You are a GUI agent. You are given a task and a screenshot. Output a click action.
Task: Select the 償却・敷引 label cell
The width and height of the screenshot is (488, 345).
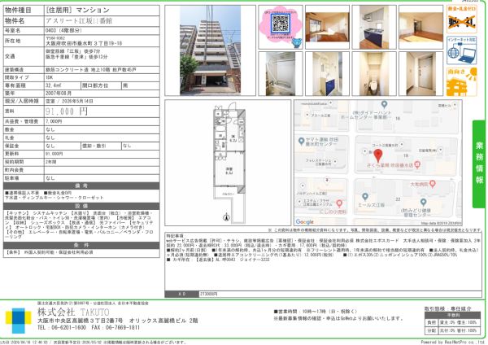101,146
